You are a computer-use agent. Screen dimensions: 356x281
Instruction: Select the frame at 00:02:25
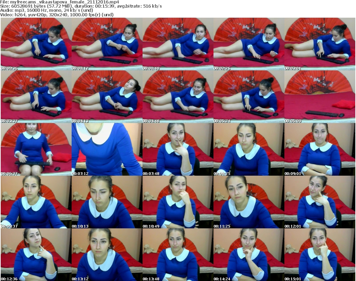click(249, 44)
